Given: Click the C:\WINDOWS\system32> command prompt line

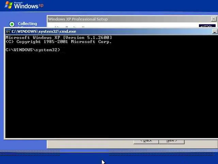Looking at the screenshot, I should (33, 50).
